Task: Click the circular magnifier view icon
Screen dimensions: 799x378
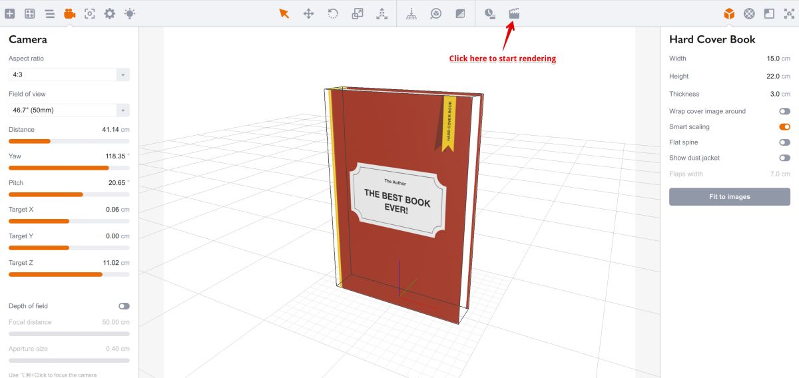Action: tap(436, 13)
